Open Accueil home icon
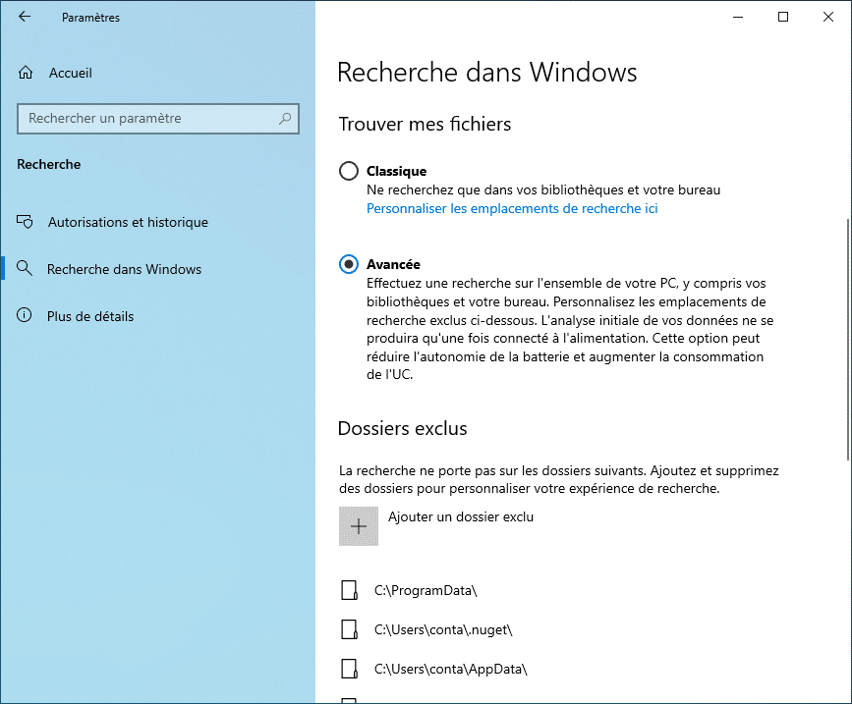 coord(26,73)
